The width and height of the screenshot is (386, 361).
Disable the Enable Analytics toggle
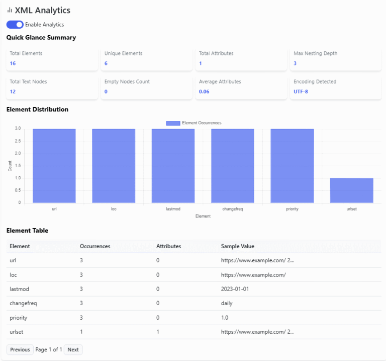click(x=15, y=24)
